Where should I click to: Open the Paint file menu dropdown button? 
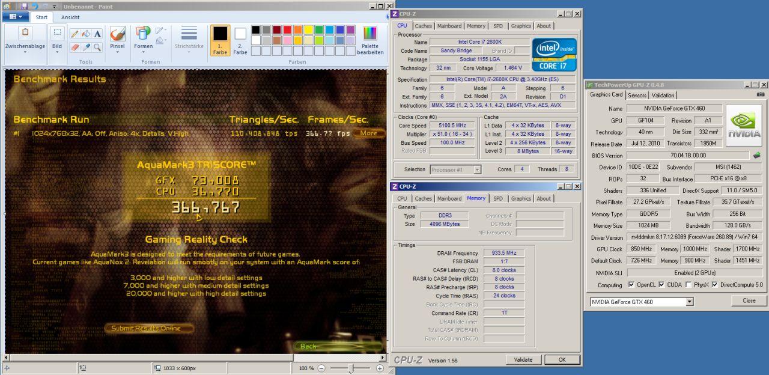tap(15, 17)
